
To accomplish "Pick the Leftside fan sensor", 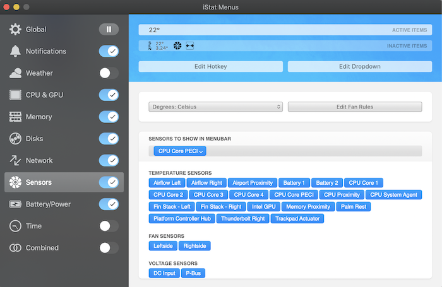I will (163, 246).
